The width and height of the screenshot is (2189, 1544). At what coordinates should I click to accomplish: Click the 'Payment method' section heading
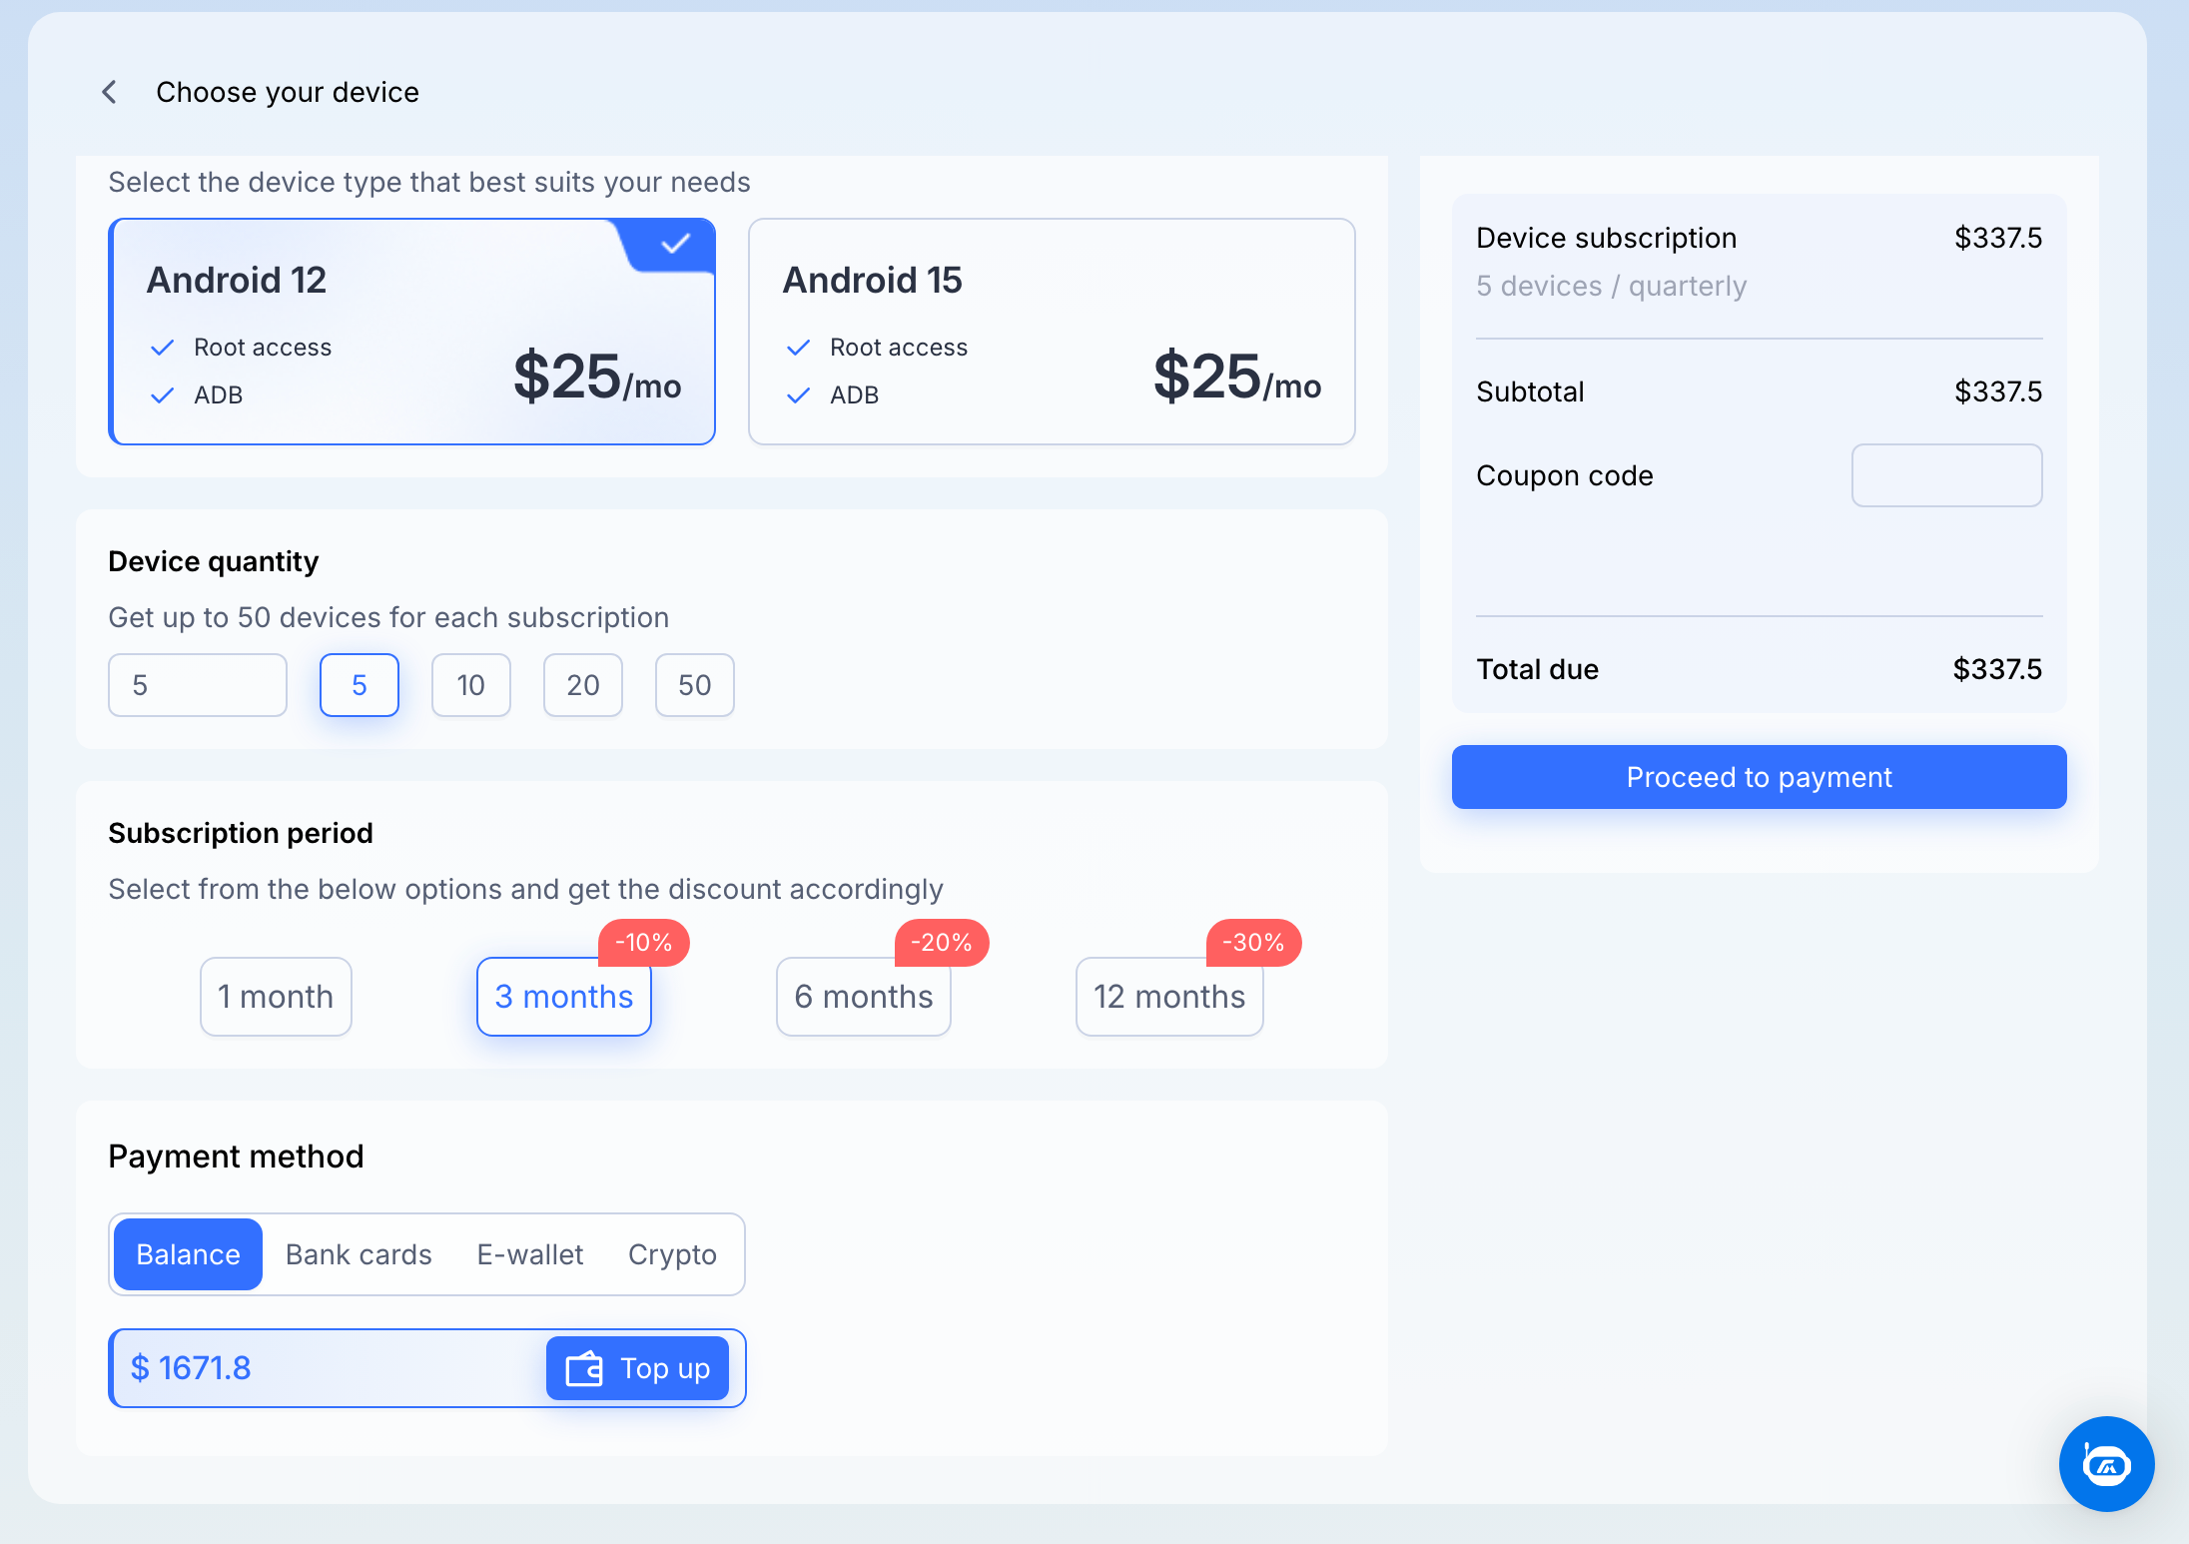coord(236,1157)
